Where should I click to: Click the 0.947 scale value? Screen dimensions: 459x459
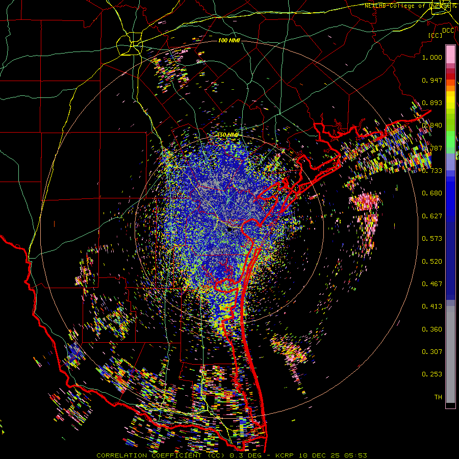click(432, 80)
